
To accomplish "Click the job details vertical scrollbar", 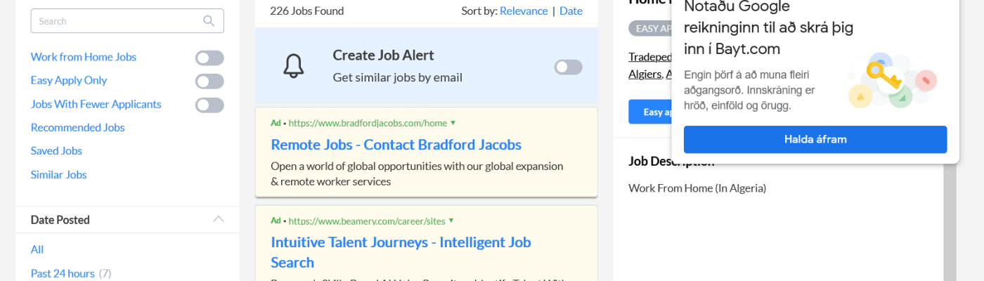I will 950,225.
